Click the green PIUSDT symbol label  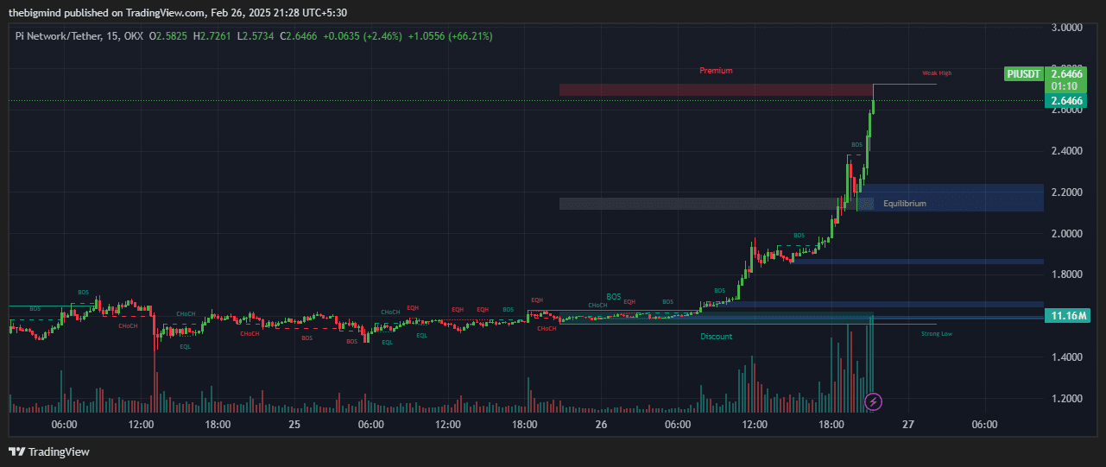coord(1024,74)
